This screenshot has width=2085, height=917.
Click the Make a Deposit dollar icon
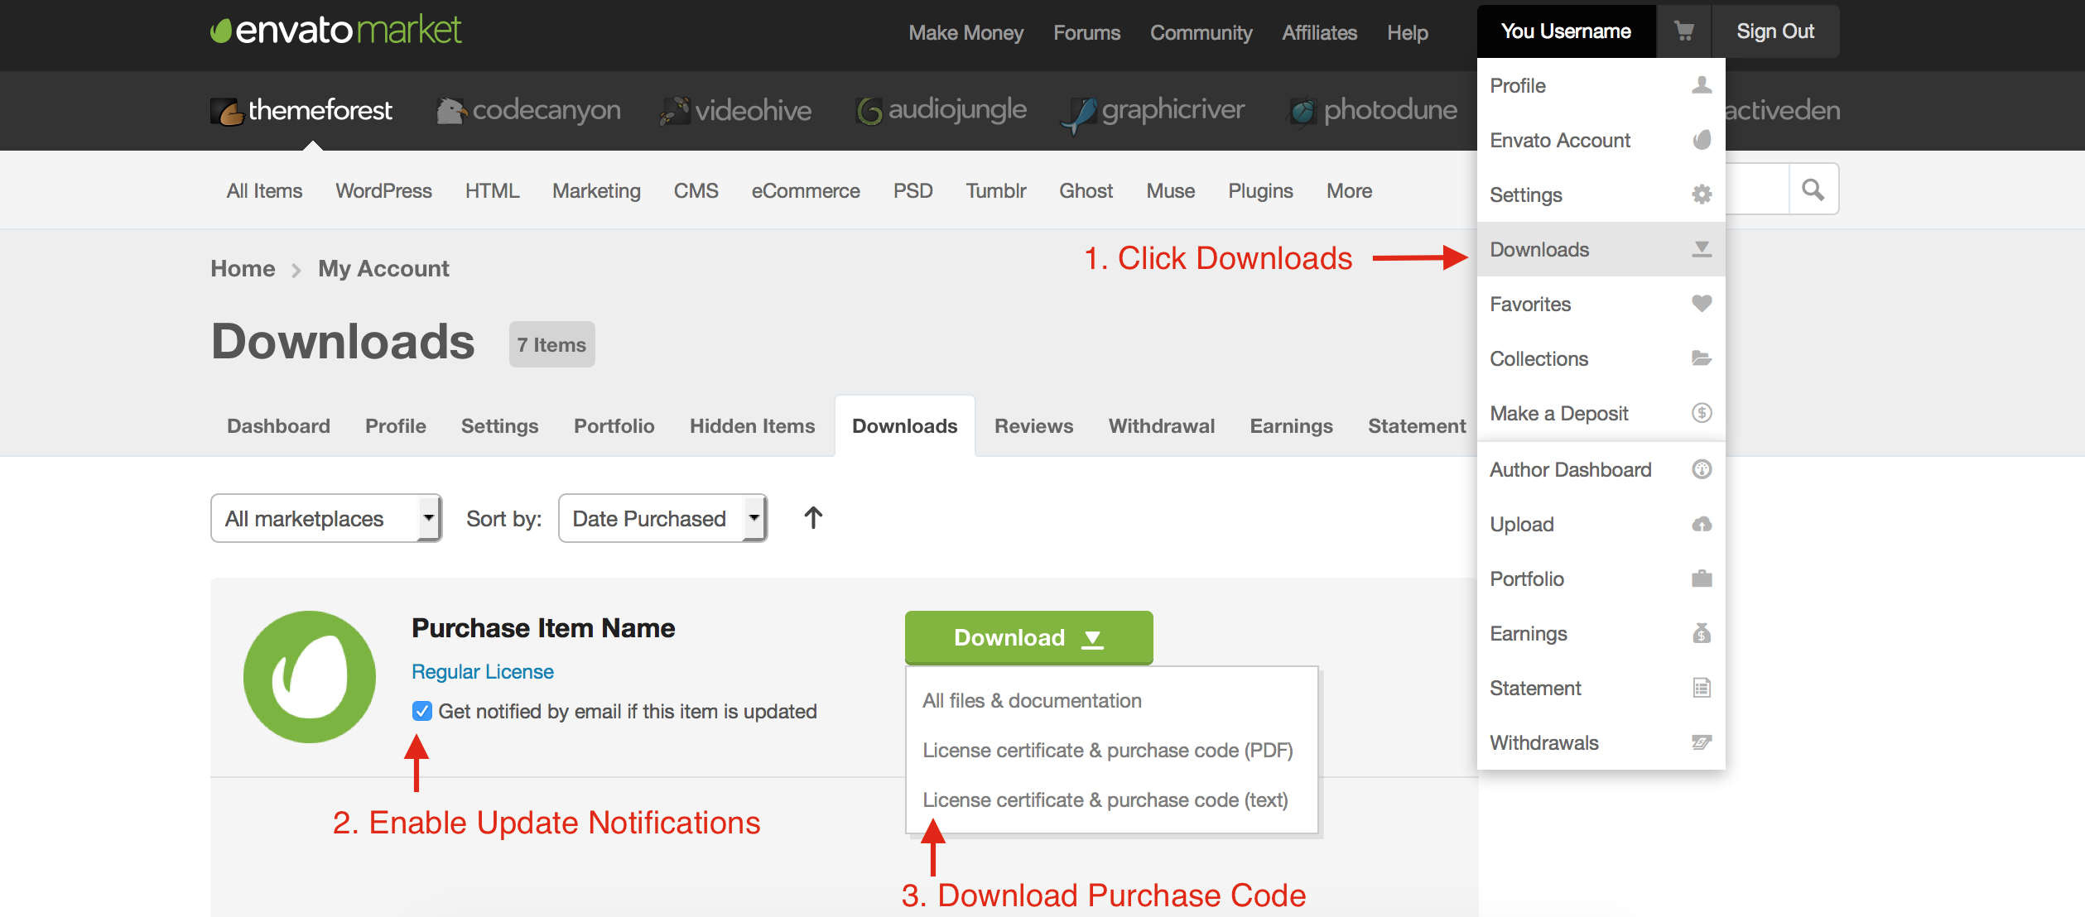click(1702, 413)
